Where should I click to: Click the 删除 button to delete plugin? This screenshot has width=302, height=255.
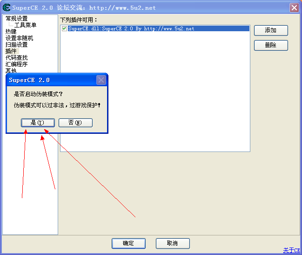[x=271, y=45]
